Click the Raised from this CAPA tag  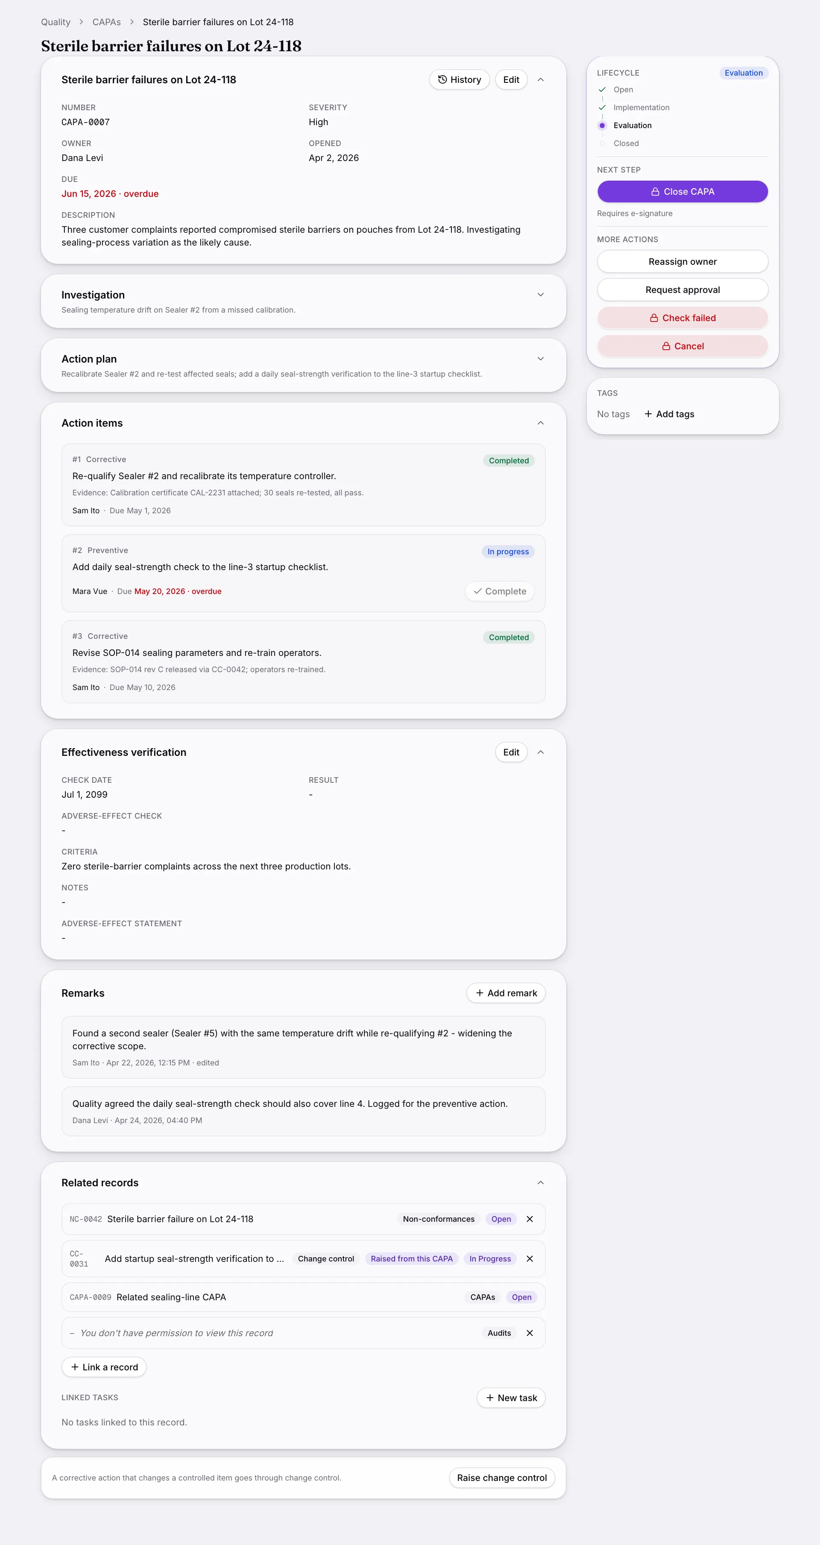point(412,1259)
